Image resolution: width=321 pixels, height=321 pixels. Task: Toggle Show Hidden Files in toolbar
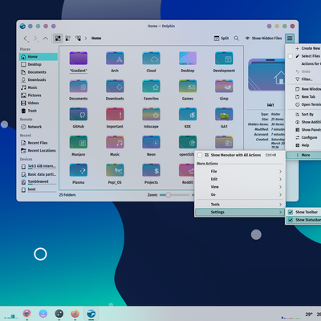[263, 39]
